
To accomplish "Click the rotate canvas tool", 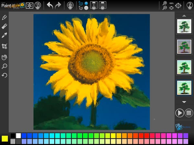I will coord(5,75).
